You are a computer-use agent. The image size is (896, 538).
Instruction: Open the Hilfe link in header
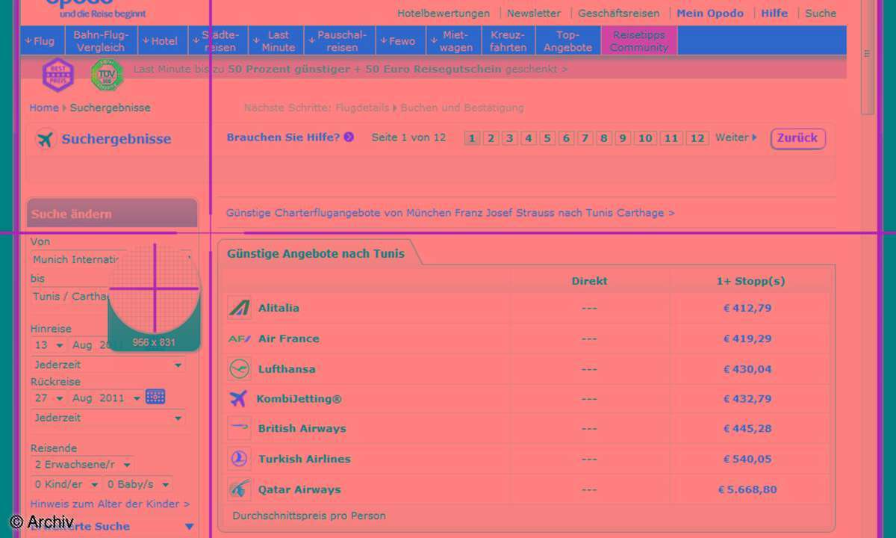tap(774, 13)
